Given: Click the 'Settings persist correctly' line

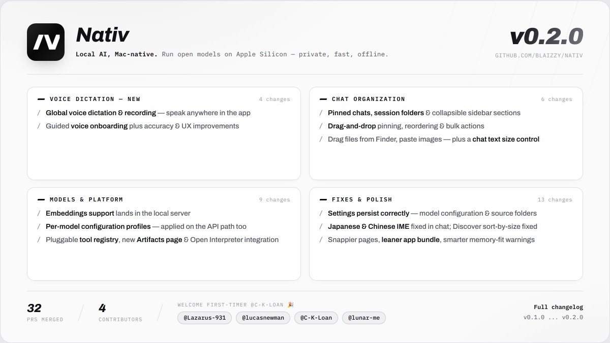Looking at the screenshot, I should click(432, 213).
